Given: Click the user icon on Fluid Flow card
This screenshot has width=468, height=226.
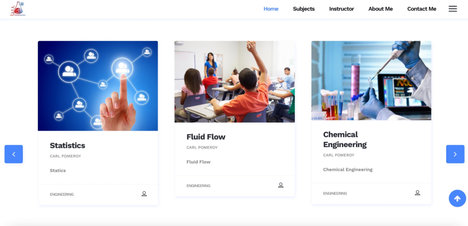Looking at the screenshot, I should coord(281,185).
